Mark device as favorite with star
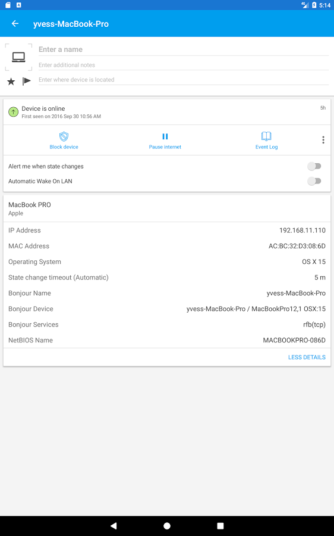The height and width of the screenshot is (536, 334). click(x=11, y=82)
